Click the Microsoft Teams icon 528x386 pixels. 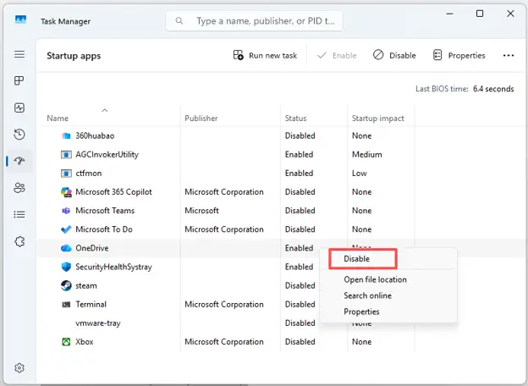66,211
